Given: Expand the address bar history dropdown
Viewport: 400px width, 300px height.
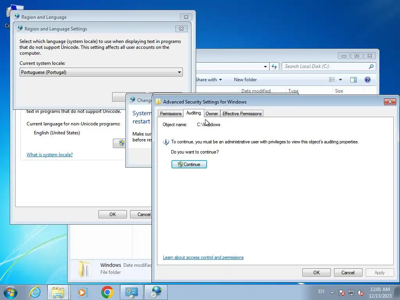Looking at the screenshot, I should click(x=265, y=66).
